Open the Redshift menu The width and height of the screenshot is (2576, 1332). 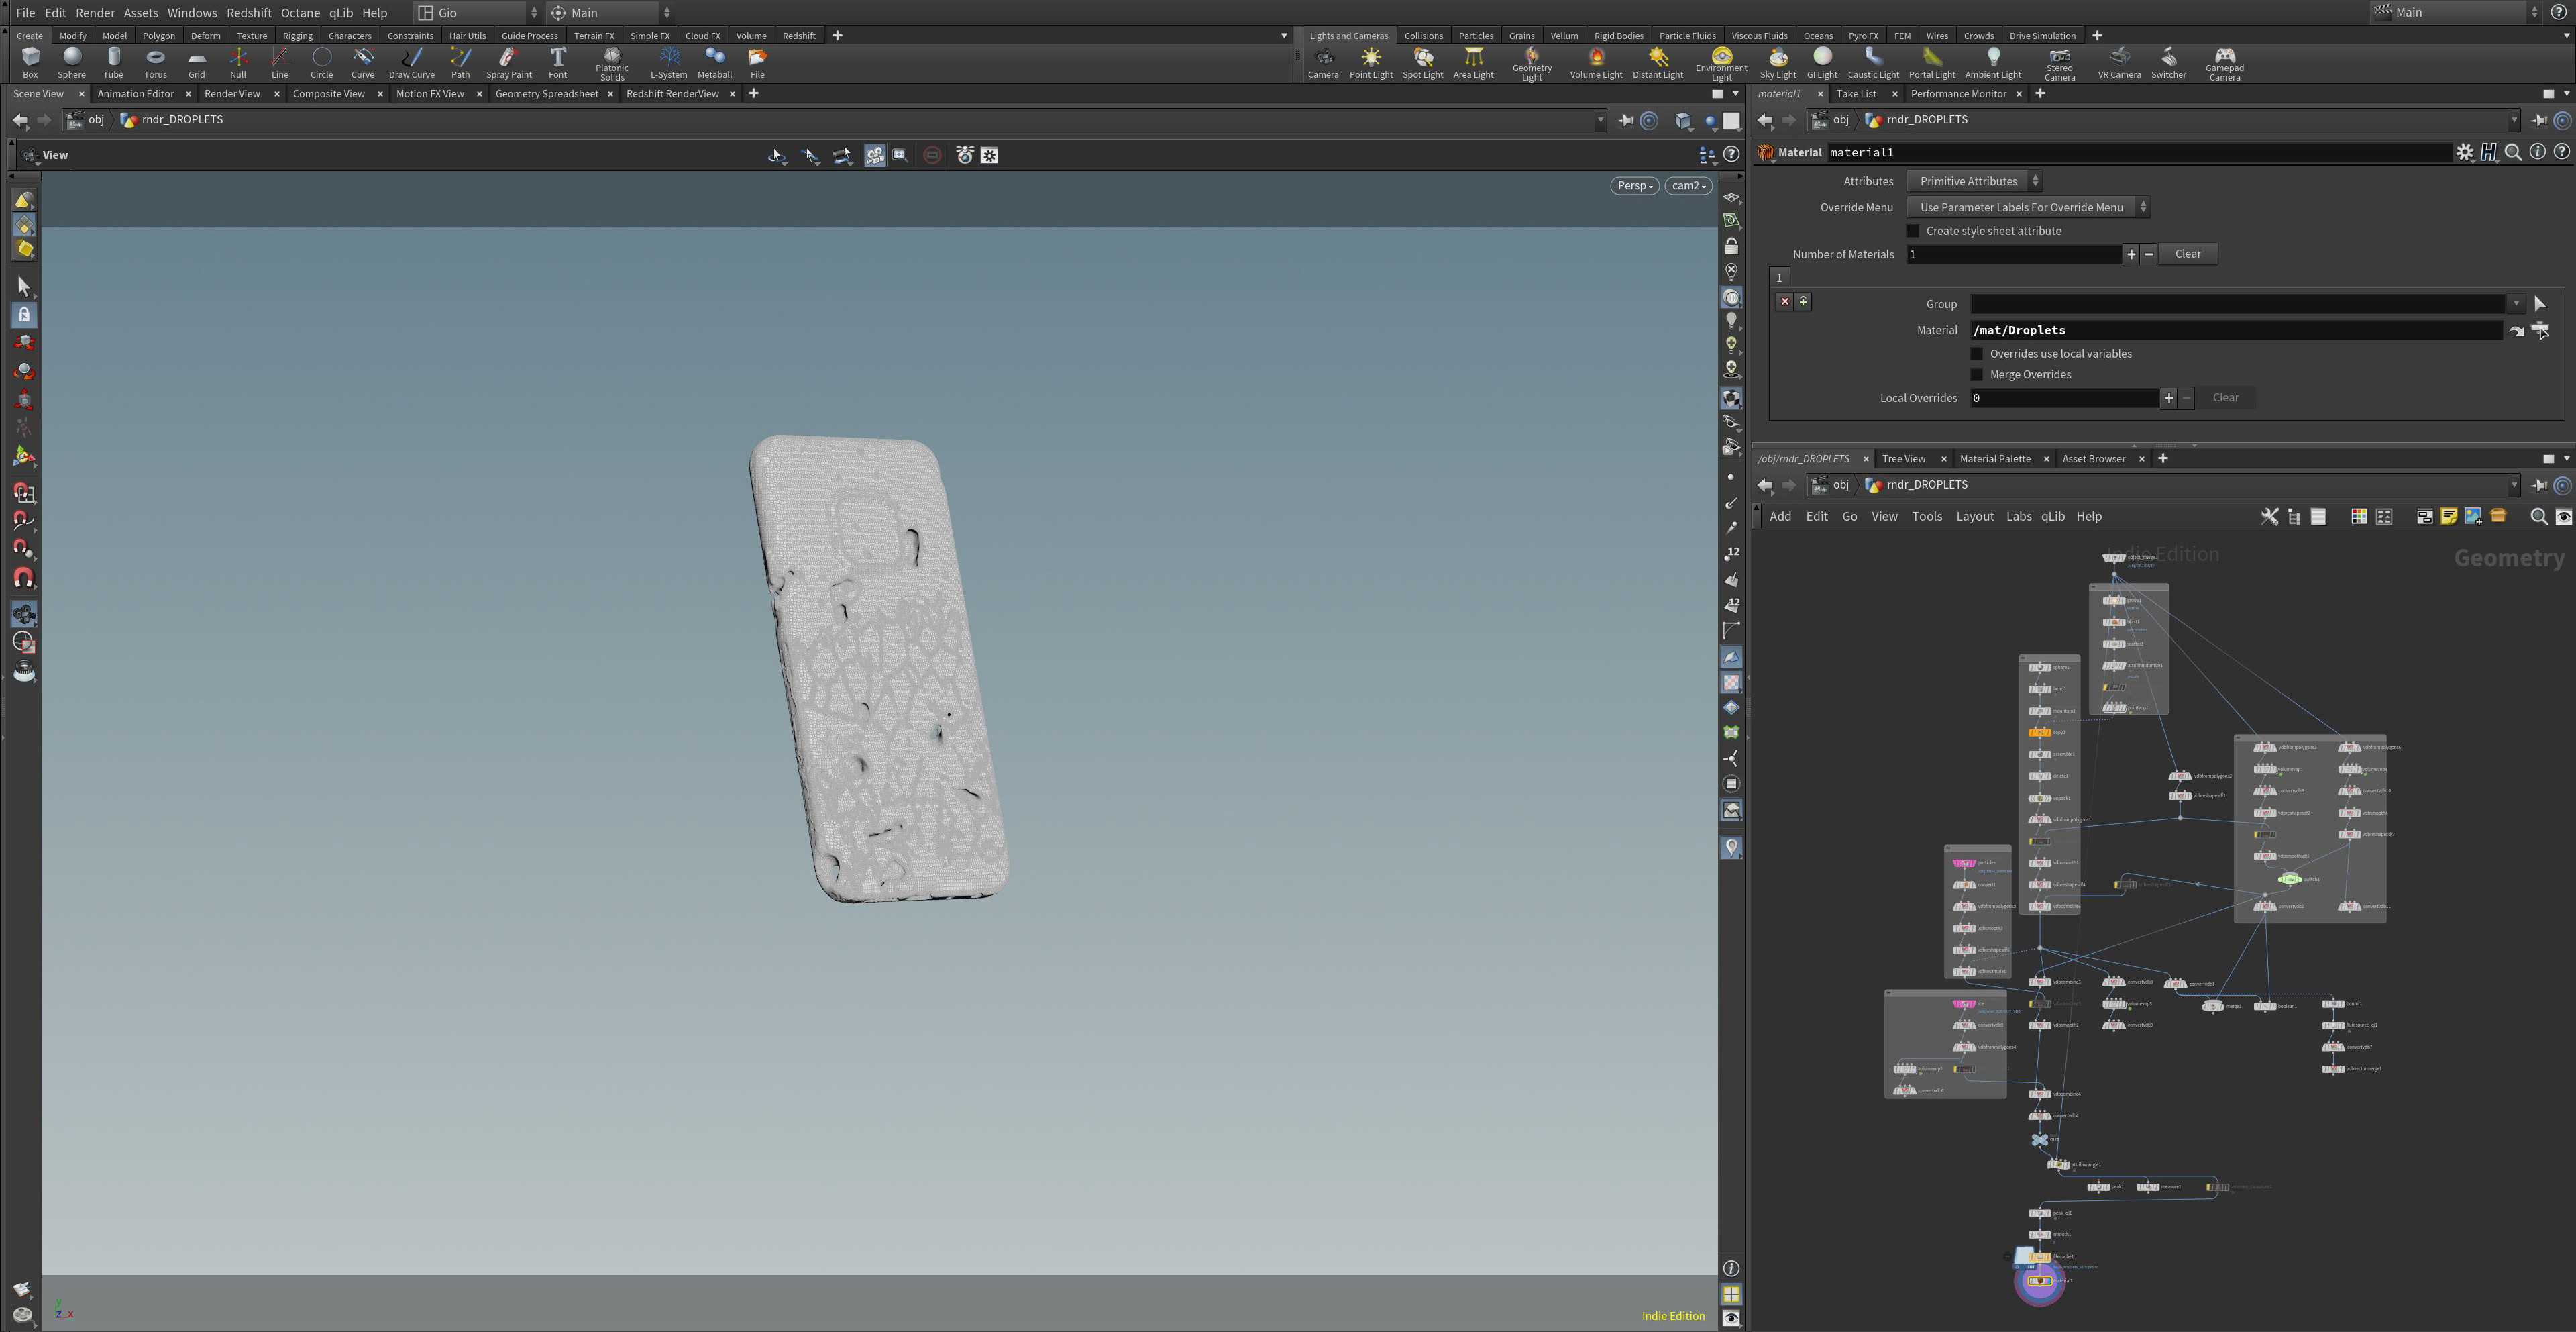pyautogui.click(x=248, y=13)
